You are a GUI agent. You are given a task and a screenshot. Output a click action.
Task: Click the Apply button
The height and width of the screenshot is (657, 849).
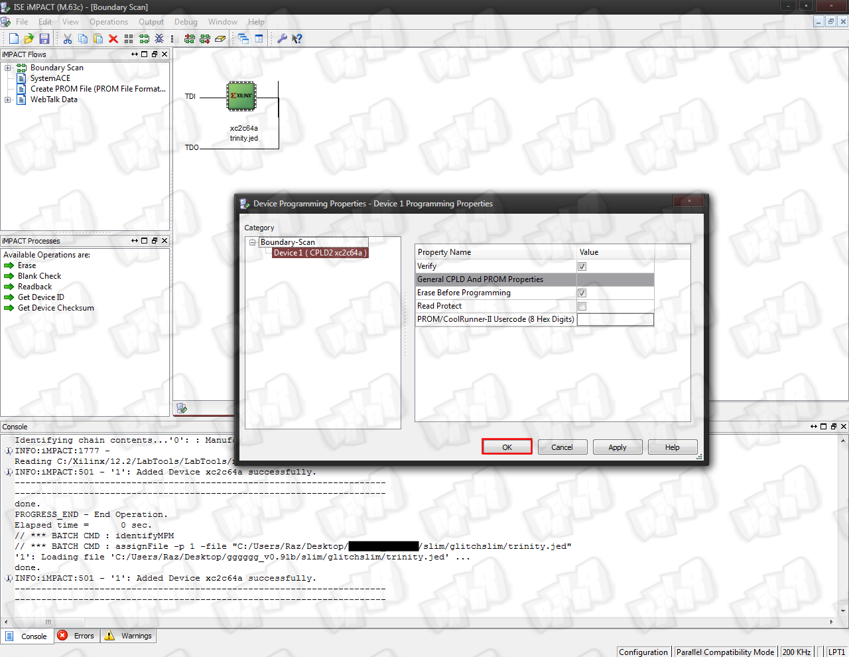(x=618, y=447)
